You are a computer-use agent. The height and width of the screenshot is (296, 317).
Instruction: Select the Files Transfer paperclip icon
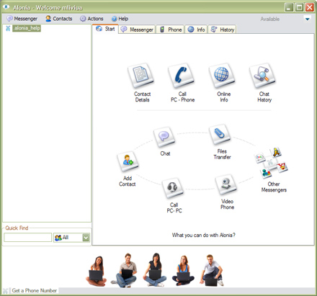point(220,134)
